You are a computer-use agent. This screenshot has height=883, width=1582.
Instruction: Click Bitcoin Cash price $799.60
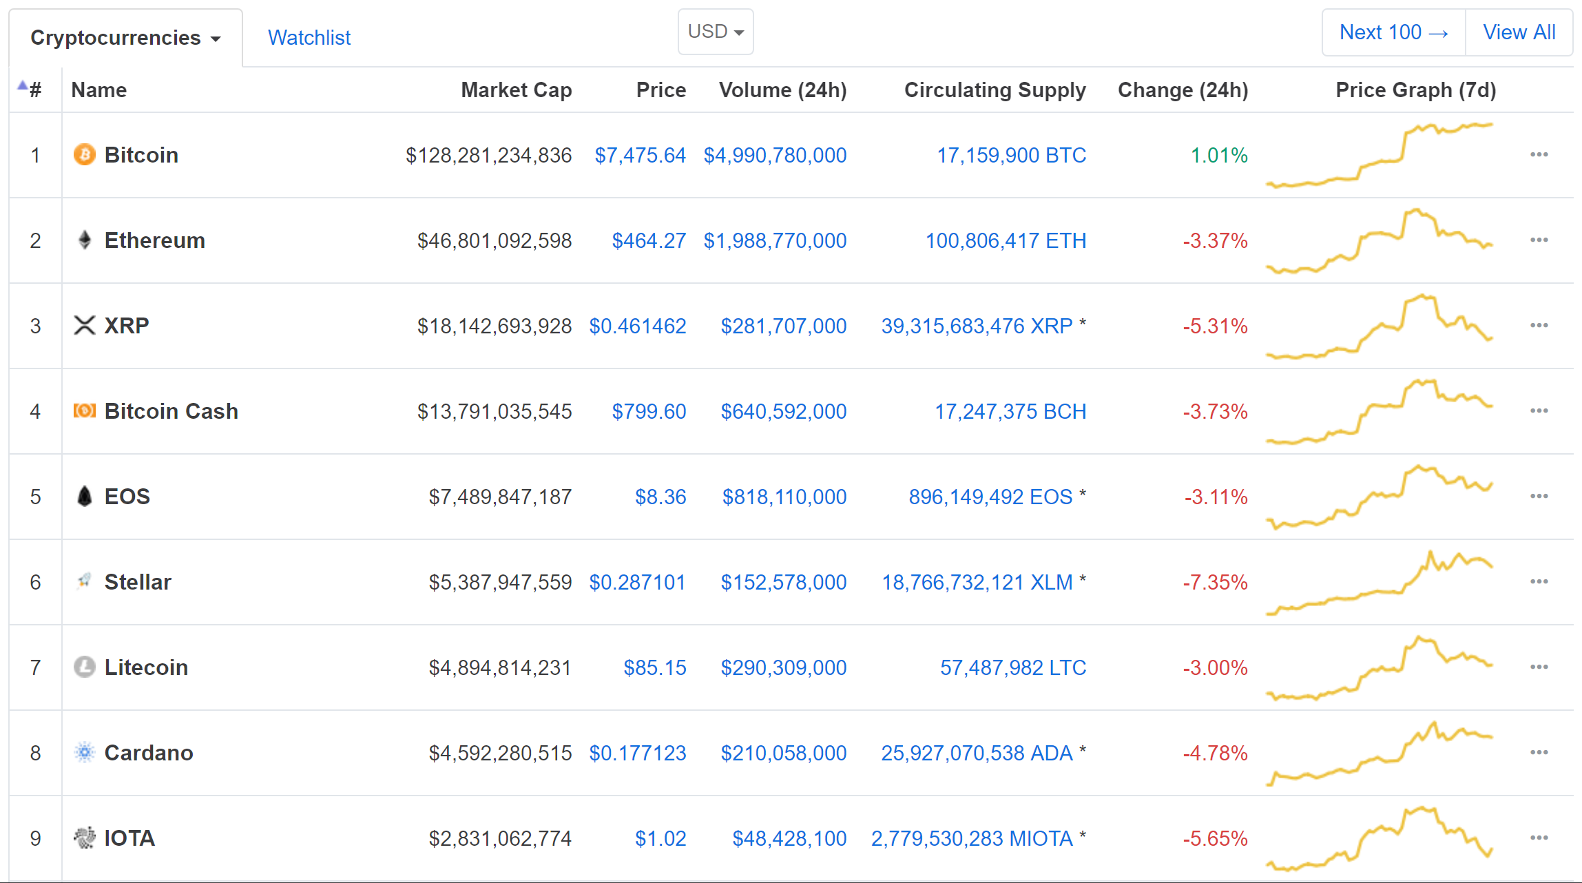click(649, 411)
